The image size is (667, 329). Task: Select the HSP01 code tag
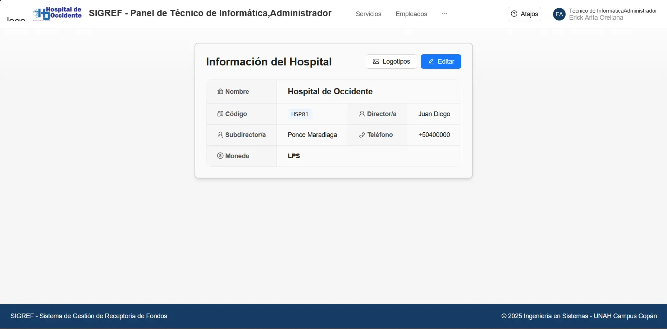[x=300, y=114]
